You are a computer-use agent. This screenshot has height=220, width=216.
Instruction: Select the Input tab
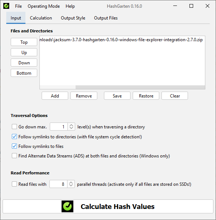point(16,18)
